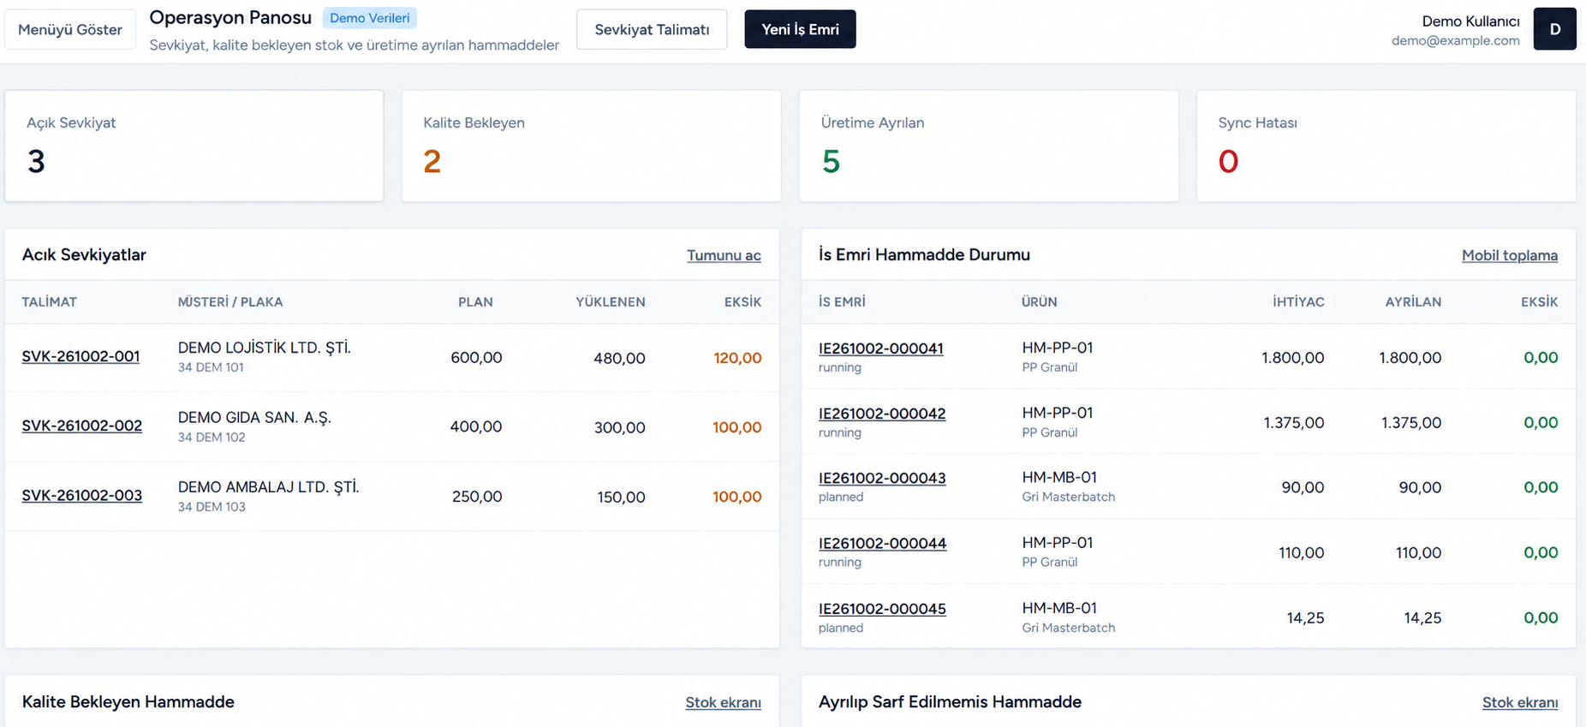Click the İŞ EMRİ column header
1586x727 pixels.
pos(842,301)
